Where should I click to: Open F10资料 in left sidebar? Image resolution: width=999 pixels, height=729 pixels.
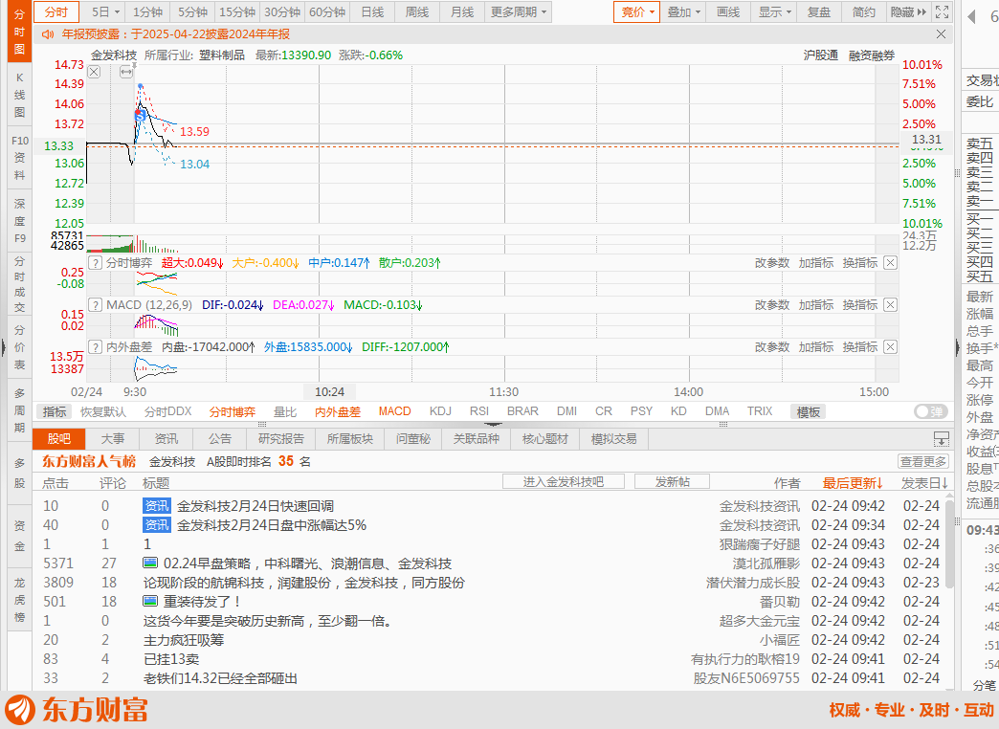click(20, 158)
